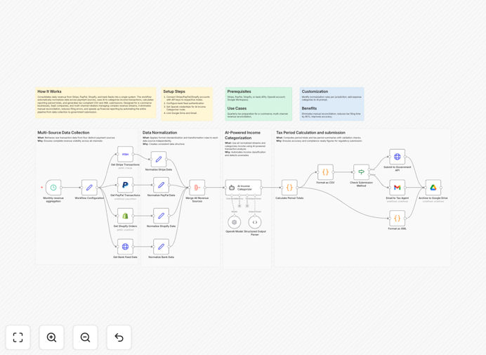Select the Email to Tax Agent Gmail node

398,188
